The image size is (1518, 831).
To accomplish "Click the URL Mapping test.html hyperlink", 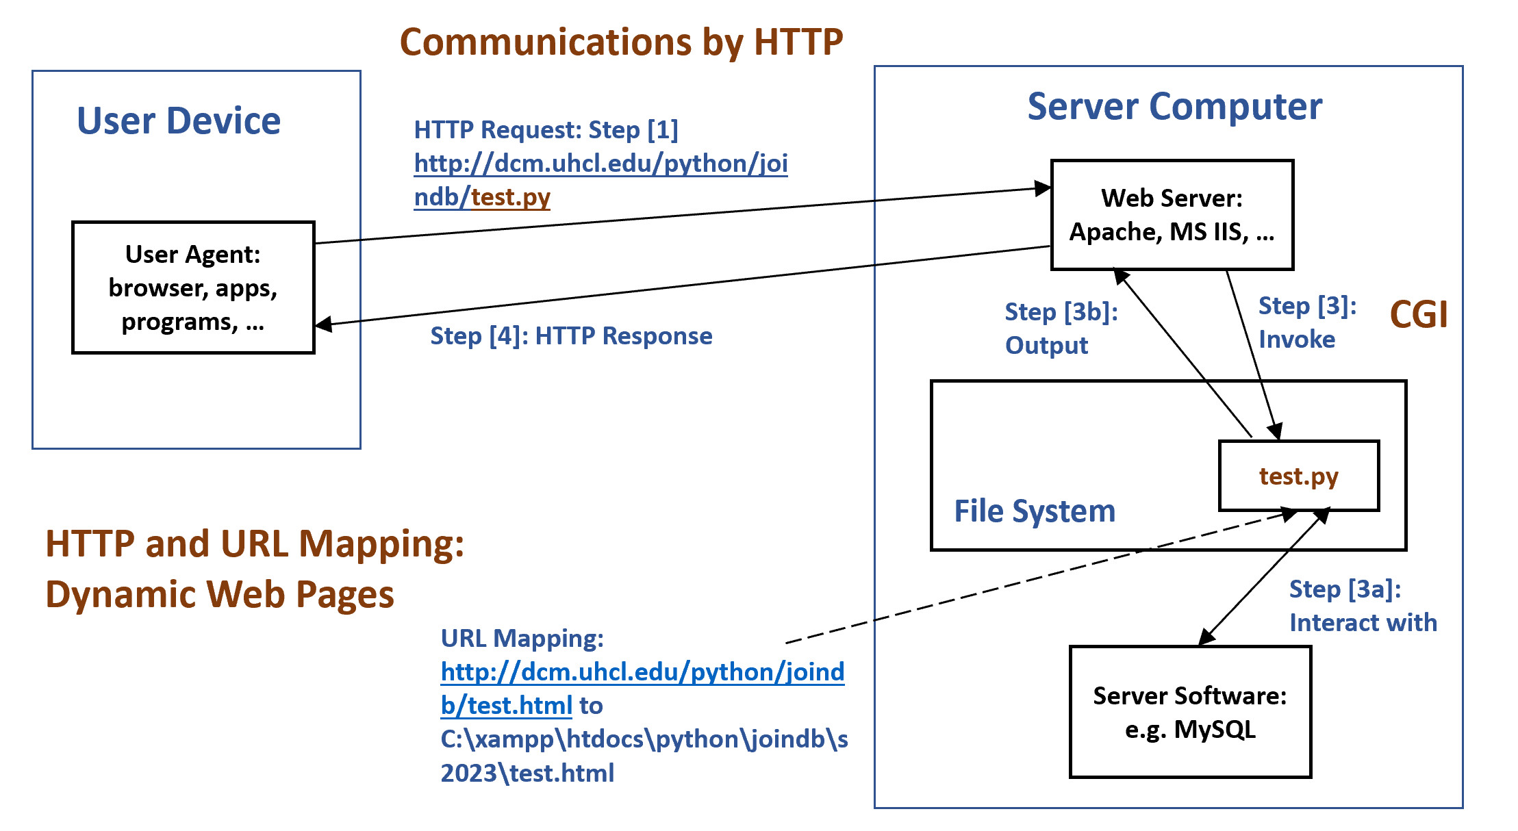I will tap(642, 673).
